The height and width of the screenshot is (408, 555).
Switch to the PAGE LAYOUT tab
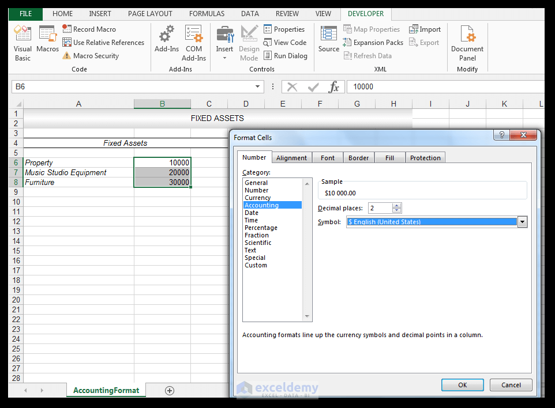150,14
